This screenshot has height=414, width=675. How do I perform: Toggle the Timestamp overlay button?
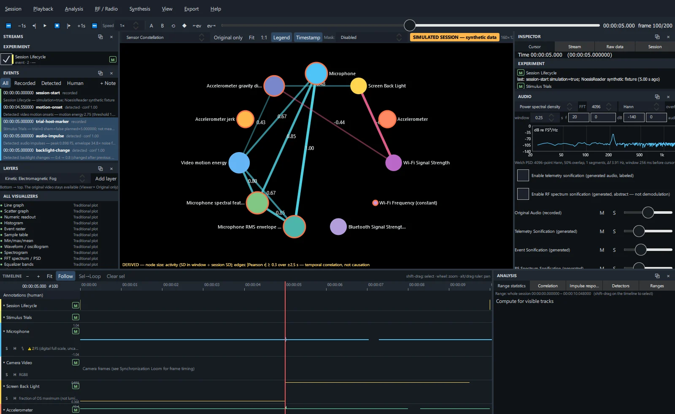pos(308,38)
